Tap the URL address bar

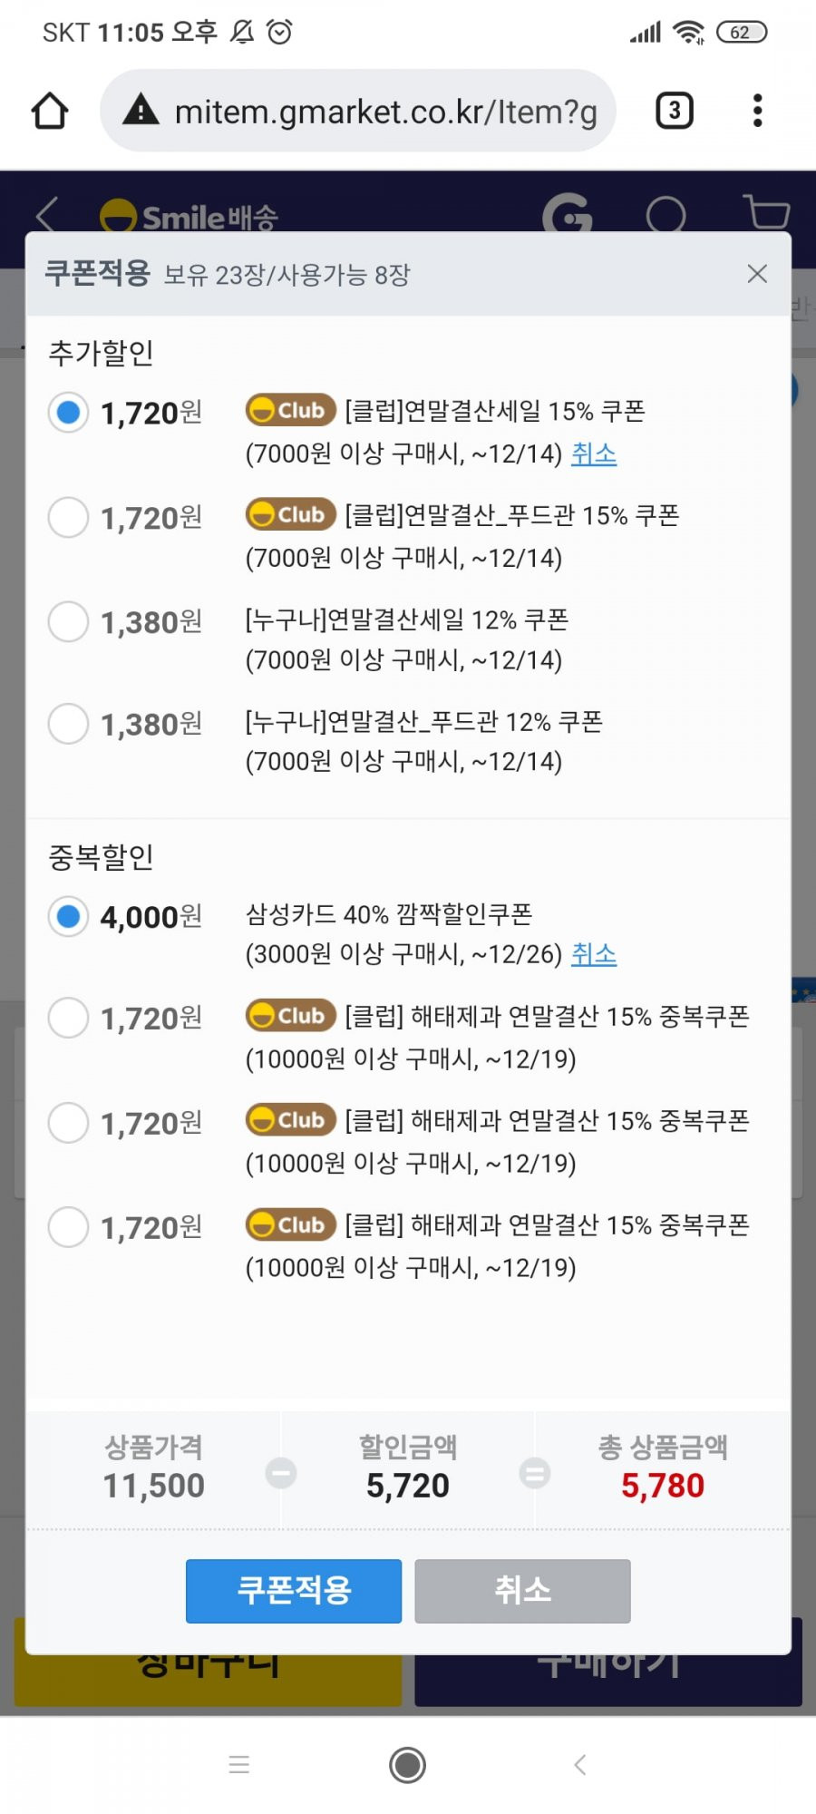359,111
